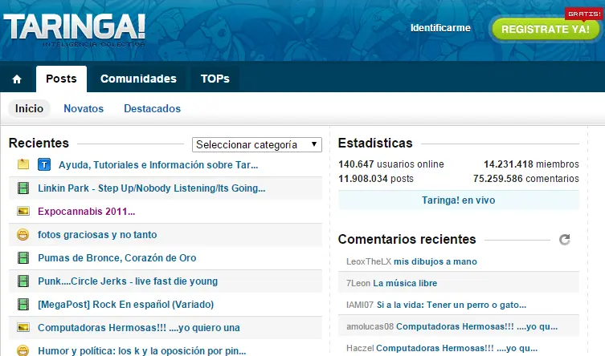Refresh the Comentarios recientes list
605x356 pixels.
pyautogui.click(x=565, y=240)
